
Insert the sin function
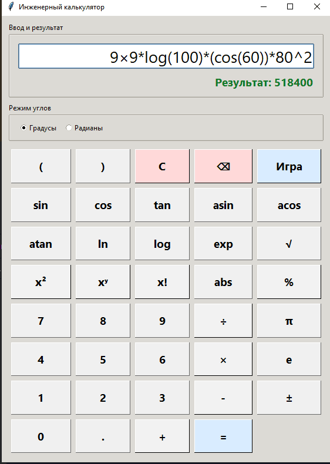pyautogui.click(x=41, y=205)
